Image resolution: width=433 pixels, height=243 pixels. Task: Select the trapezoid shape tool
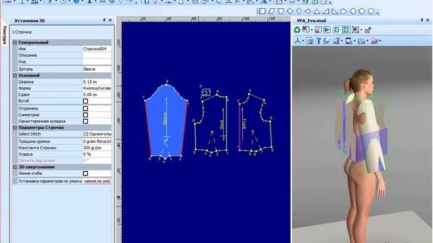click(281, 11)
